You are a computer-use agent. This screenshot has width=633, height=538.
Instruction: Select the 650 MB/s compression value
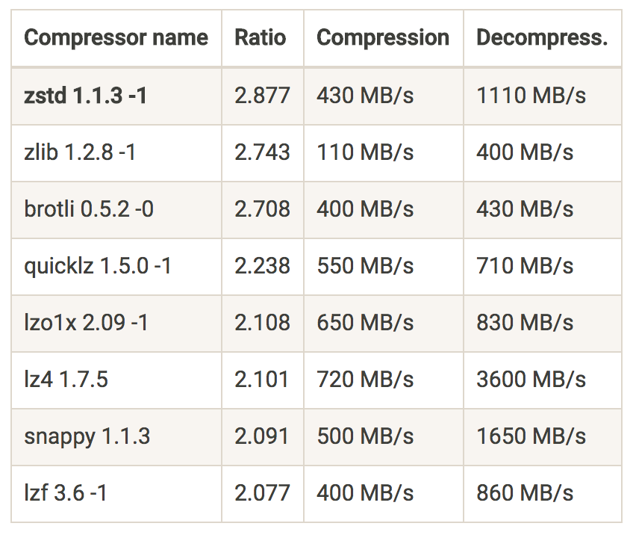point(365,322)
